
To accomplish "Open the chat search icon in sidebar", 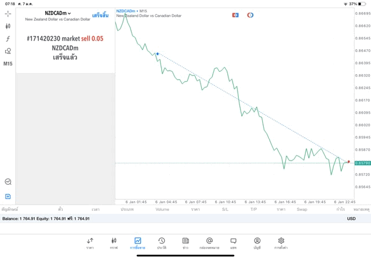I will point(8,181).
